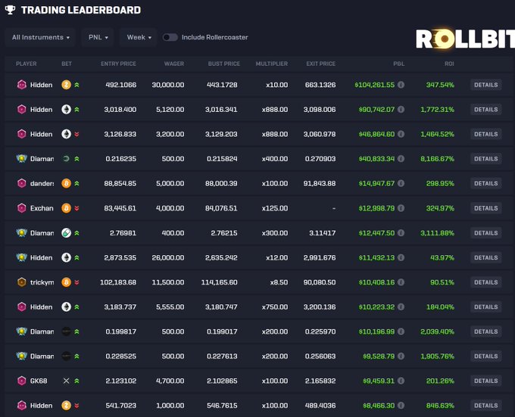Click the WAGER column header
This screenshot has width=515, height=417.
click(174, 64)
